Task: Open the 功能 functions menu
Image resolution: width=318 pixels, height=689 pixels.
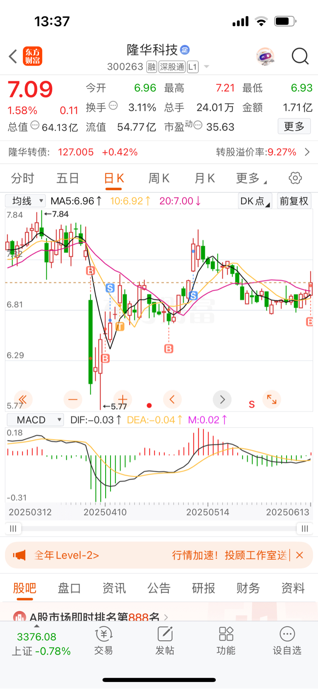Action: pos(226,641)
